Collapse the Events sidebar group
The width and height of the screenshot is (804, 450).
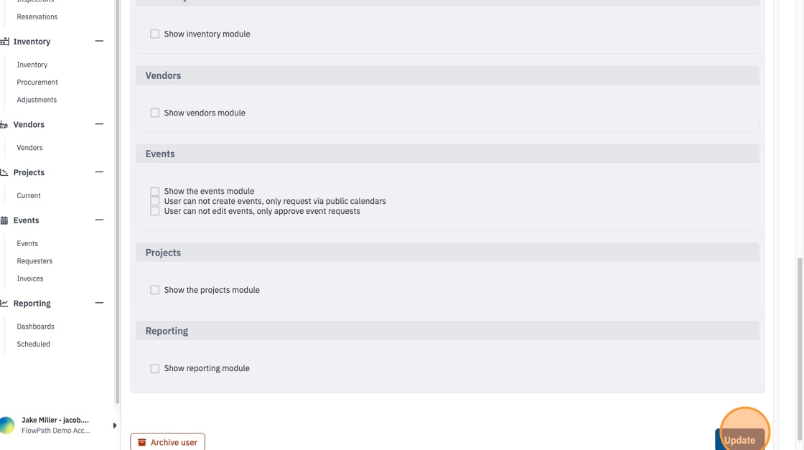click(100, 220)
